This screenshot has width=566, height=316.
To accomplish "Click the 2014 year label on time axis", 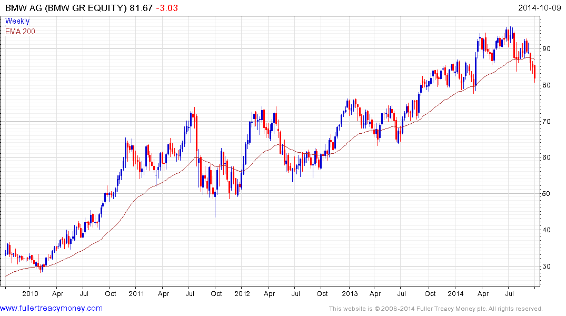I will coord(455,293).
